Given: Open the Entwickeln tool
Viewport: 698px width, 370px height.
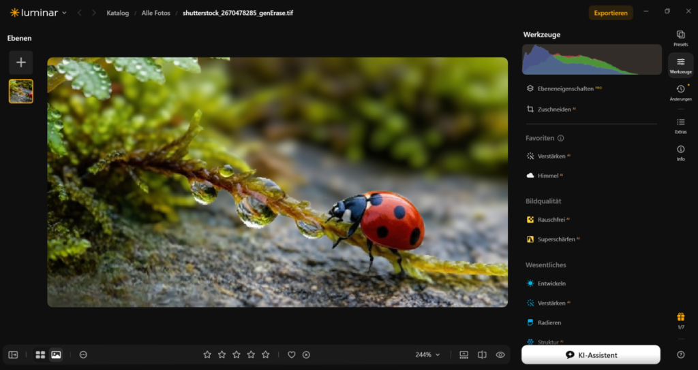Looking at the screenshot, I should point(547,284).
